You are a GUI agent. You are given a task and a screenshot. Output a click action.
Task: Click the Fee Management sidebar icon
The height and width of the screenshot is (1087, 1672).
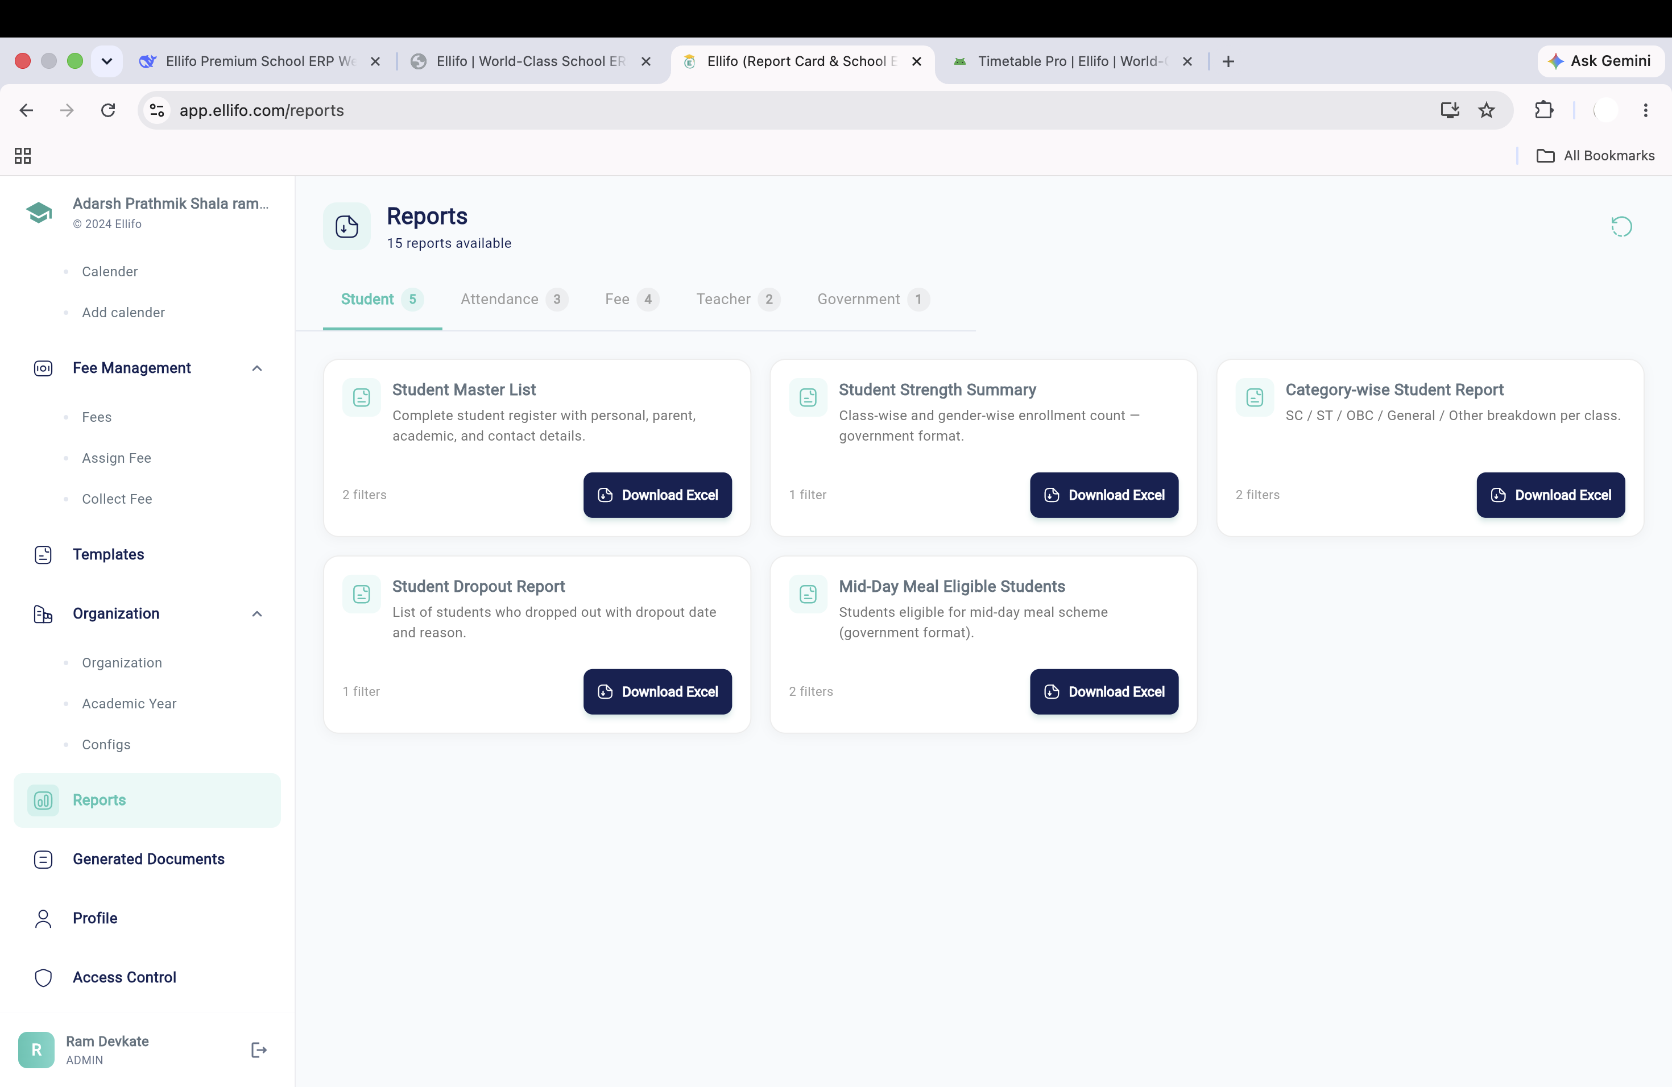[x=43, y=368]
